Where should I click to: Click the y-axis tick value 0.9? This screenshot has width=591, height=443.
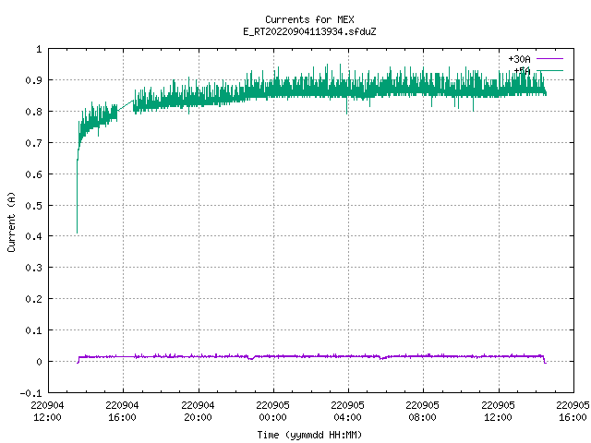coord(33,80)
